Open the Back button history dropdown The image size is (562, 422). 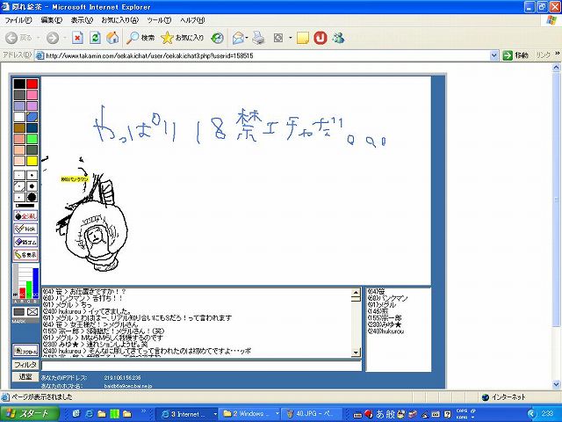point(39,38)
